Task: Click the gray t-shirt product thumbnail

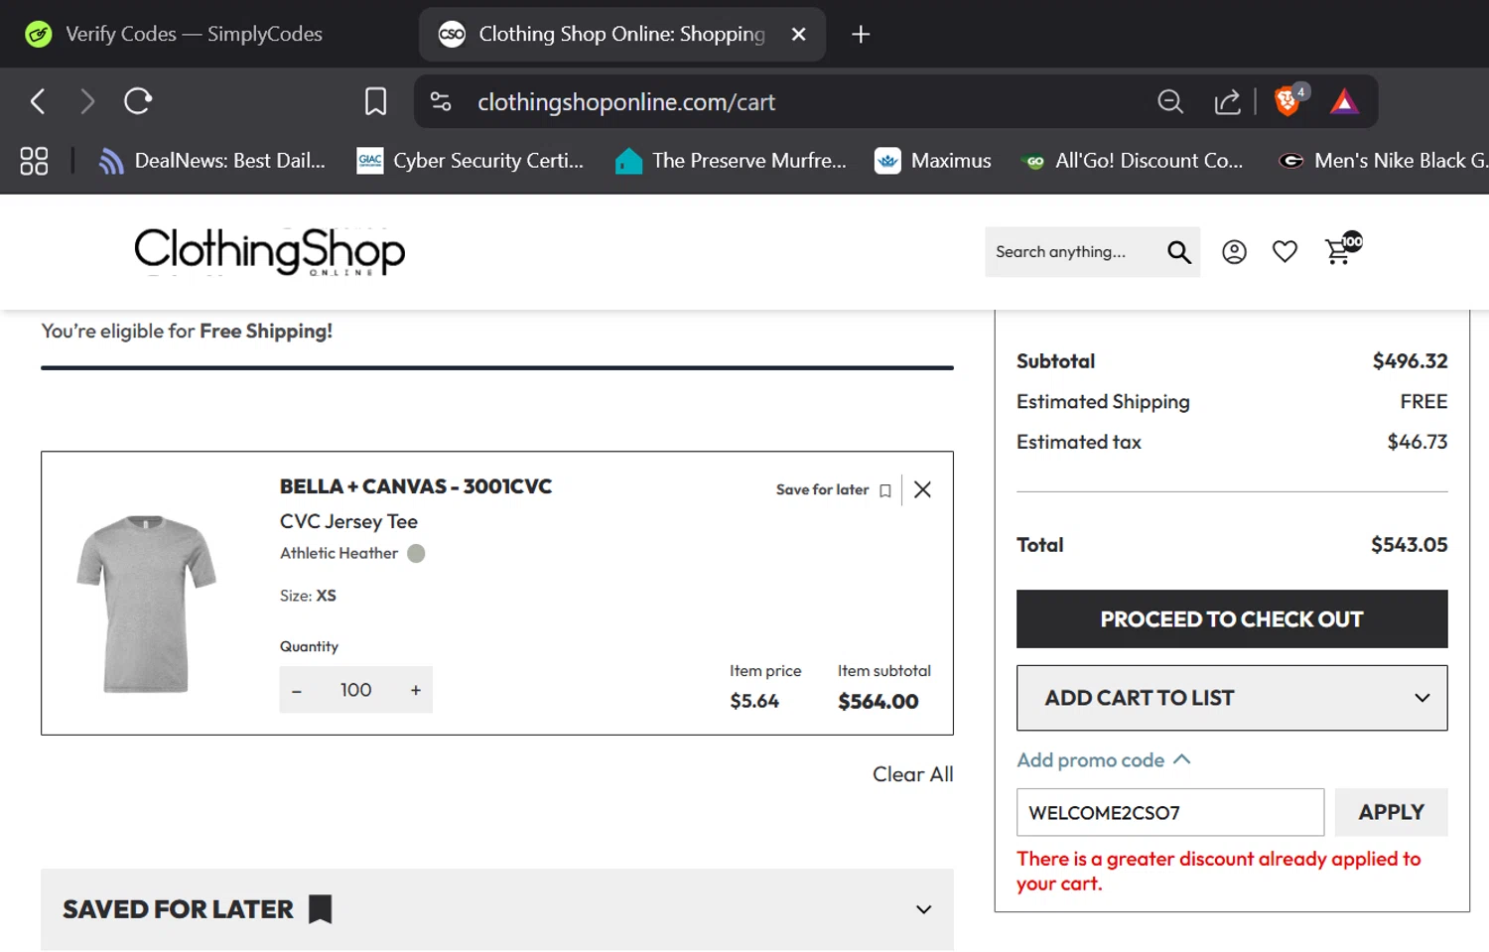Action: (x=146, y=603)
